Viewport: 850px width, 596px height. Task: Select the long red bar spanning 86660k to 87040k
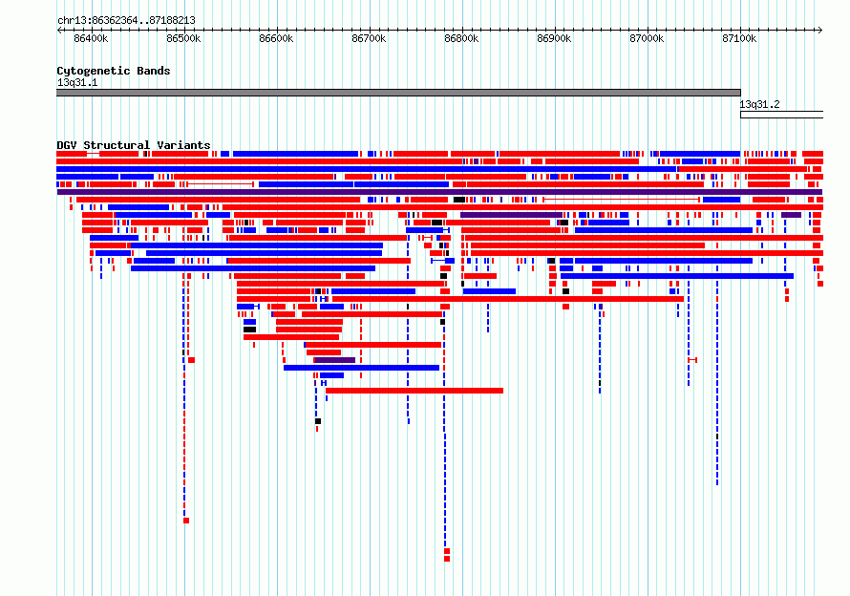tap(508, 299)
